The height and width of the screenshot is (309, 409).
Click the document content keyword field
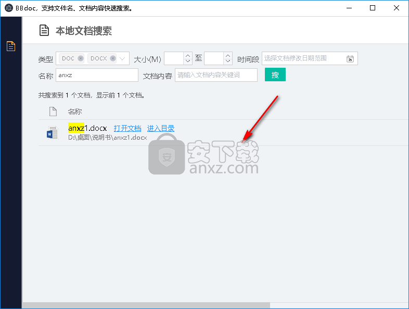point(216,75)
